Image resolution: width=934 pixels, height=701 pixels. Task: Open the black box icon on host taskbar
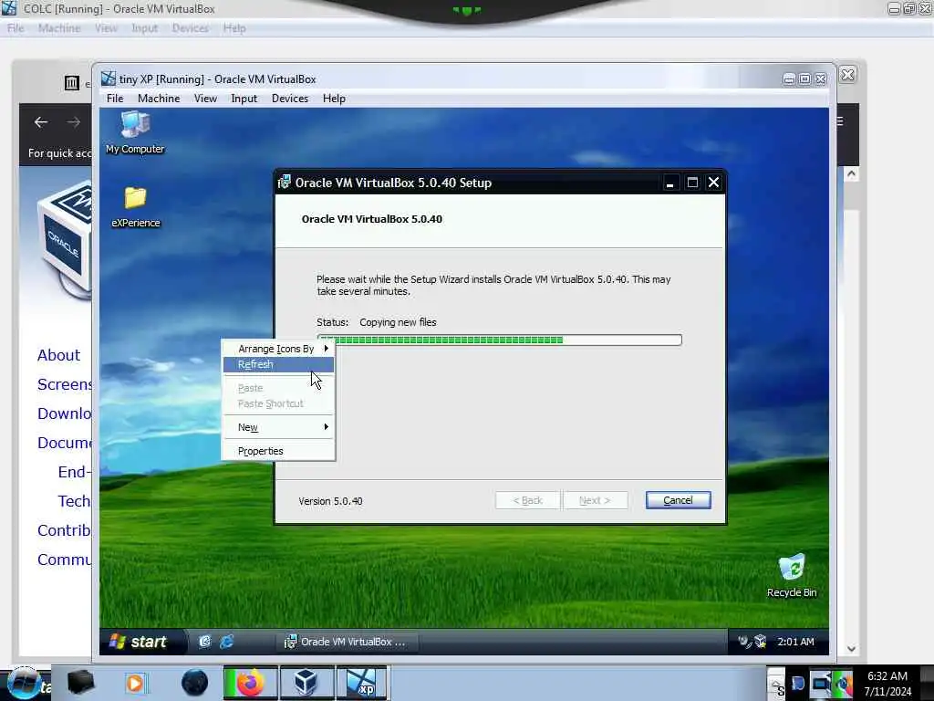[x=80, y=683]
